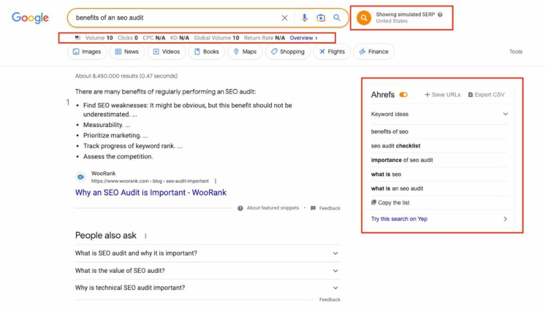545x311 pixels.
Task: Click the People also ask options dots
Action: point(145,236)
